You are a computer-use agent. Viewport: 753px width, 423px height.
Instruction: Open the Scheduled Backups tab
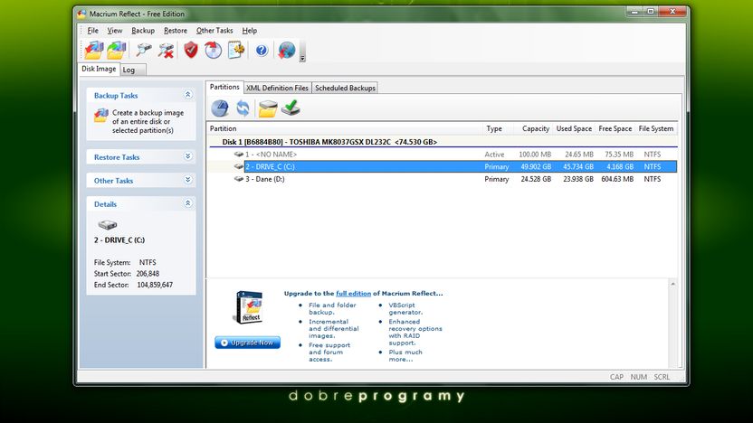pos(345,88)
